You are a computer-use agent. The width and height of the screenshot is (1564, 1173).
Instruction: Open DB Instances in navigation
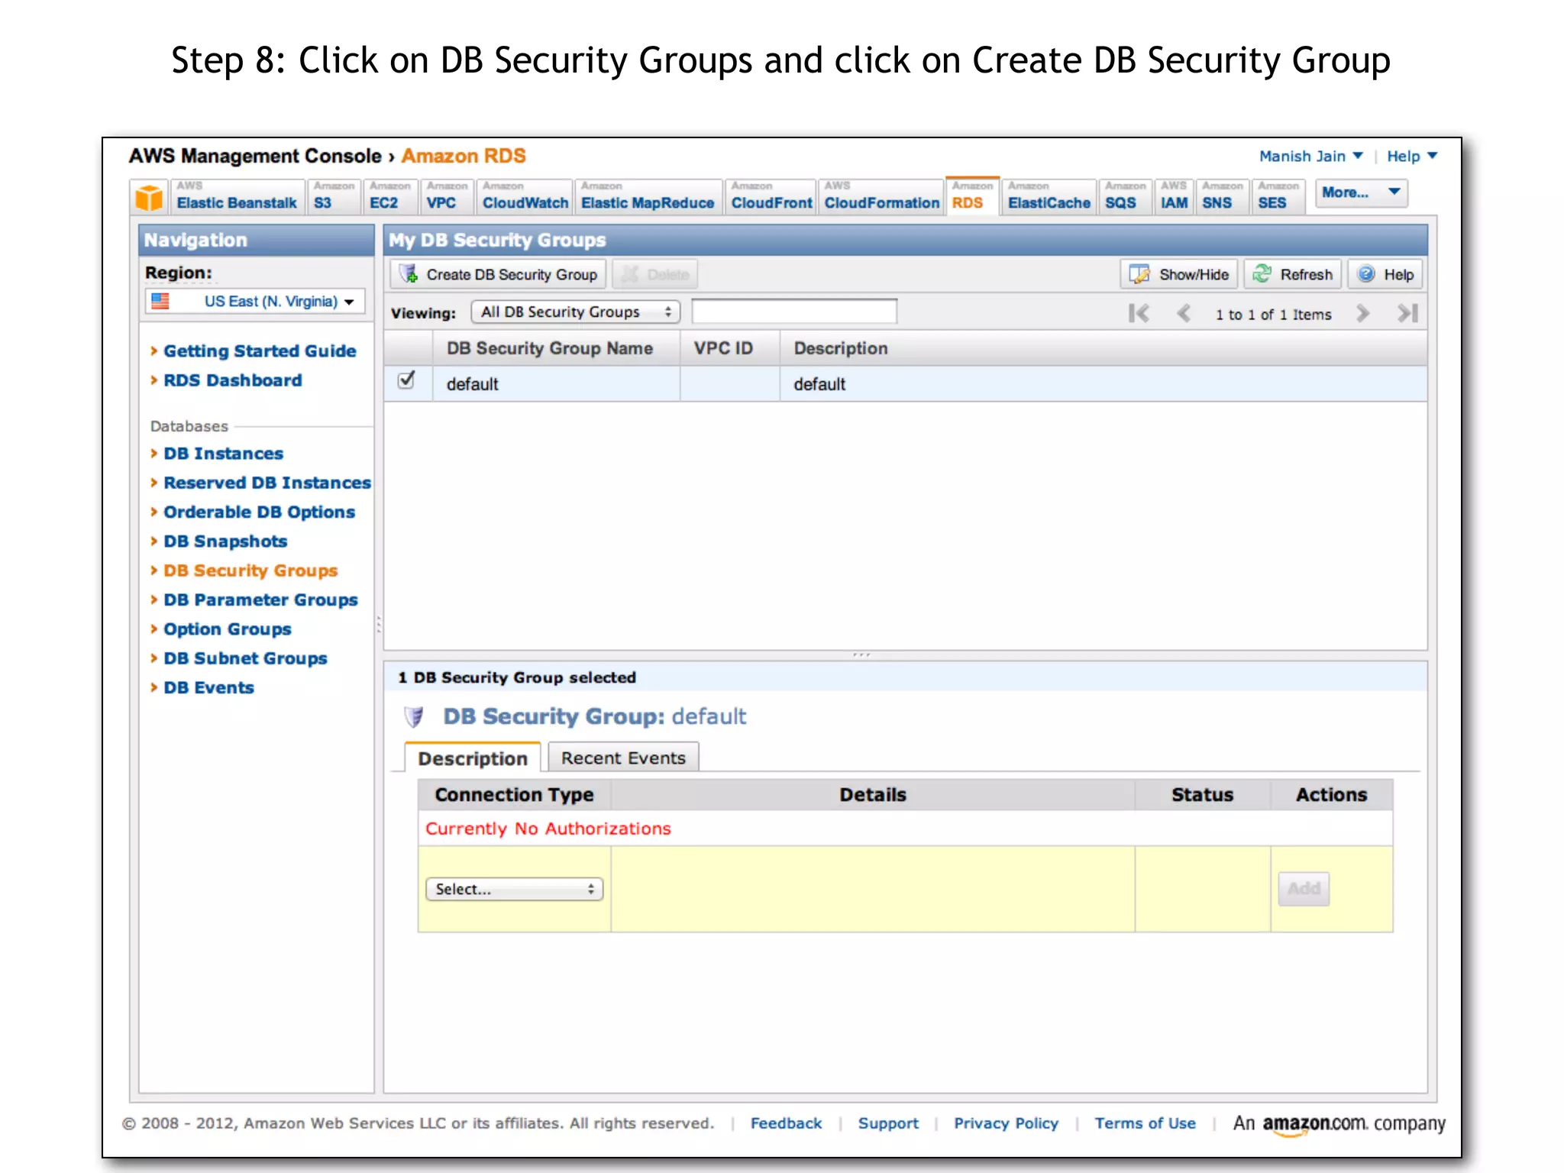(224, 453)
